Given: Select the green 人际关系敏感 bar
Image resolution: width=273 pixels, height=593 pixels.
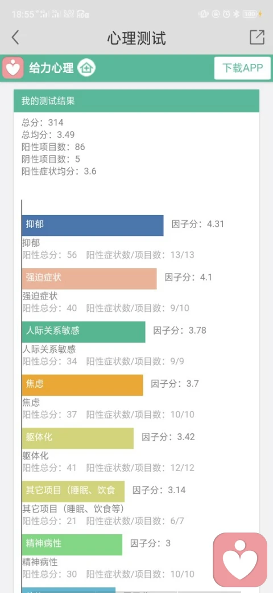Looking at the screenshot, I should point(84,332).
